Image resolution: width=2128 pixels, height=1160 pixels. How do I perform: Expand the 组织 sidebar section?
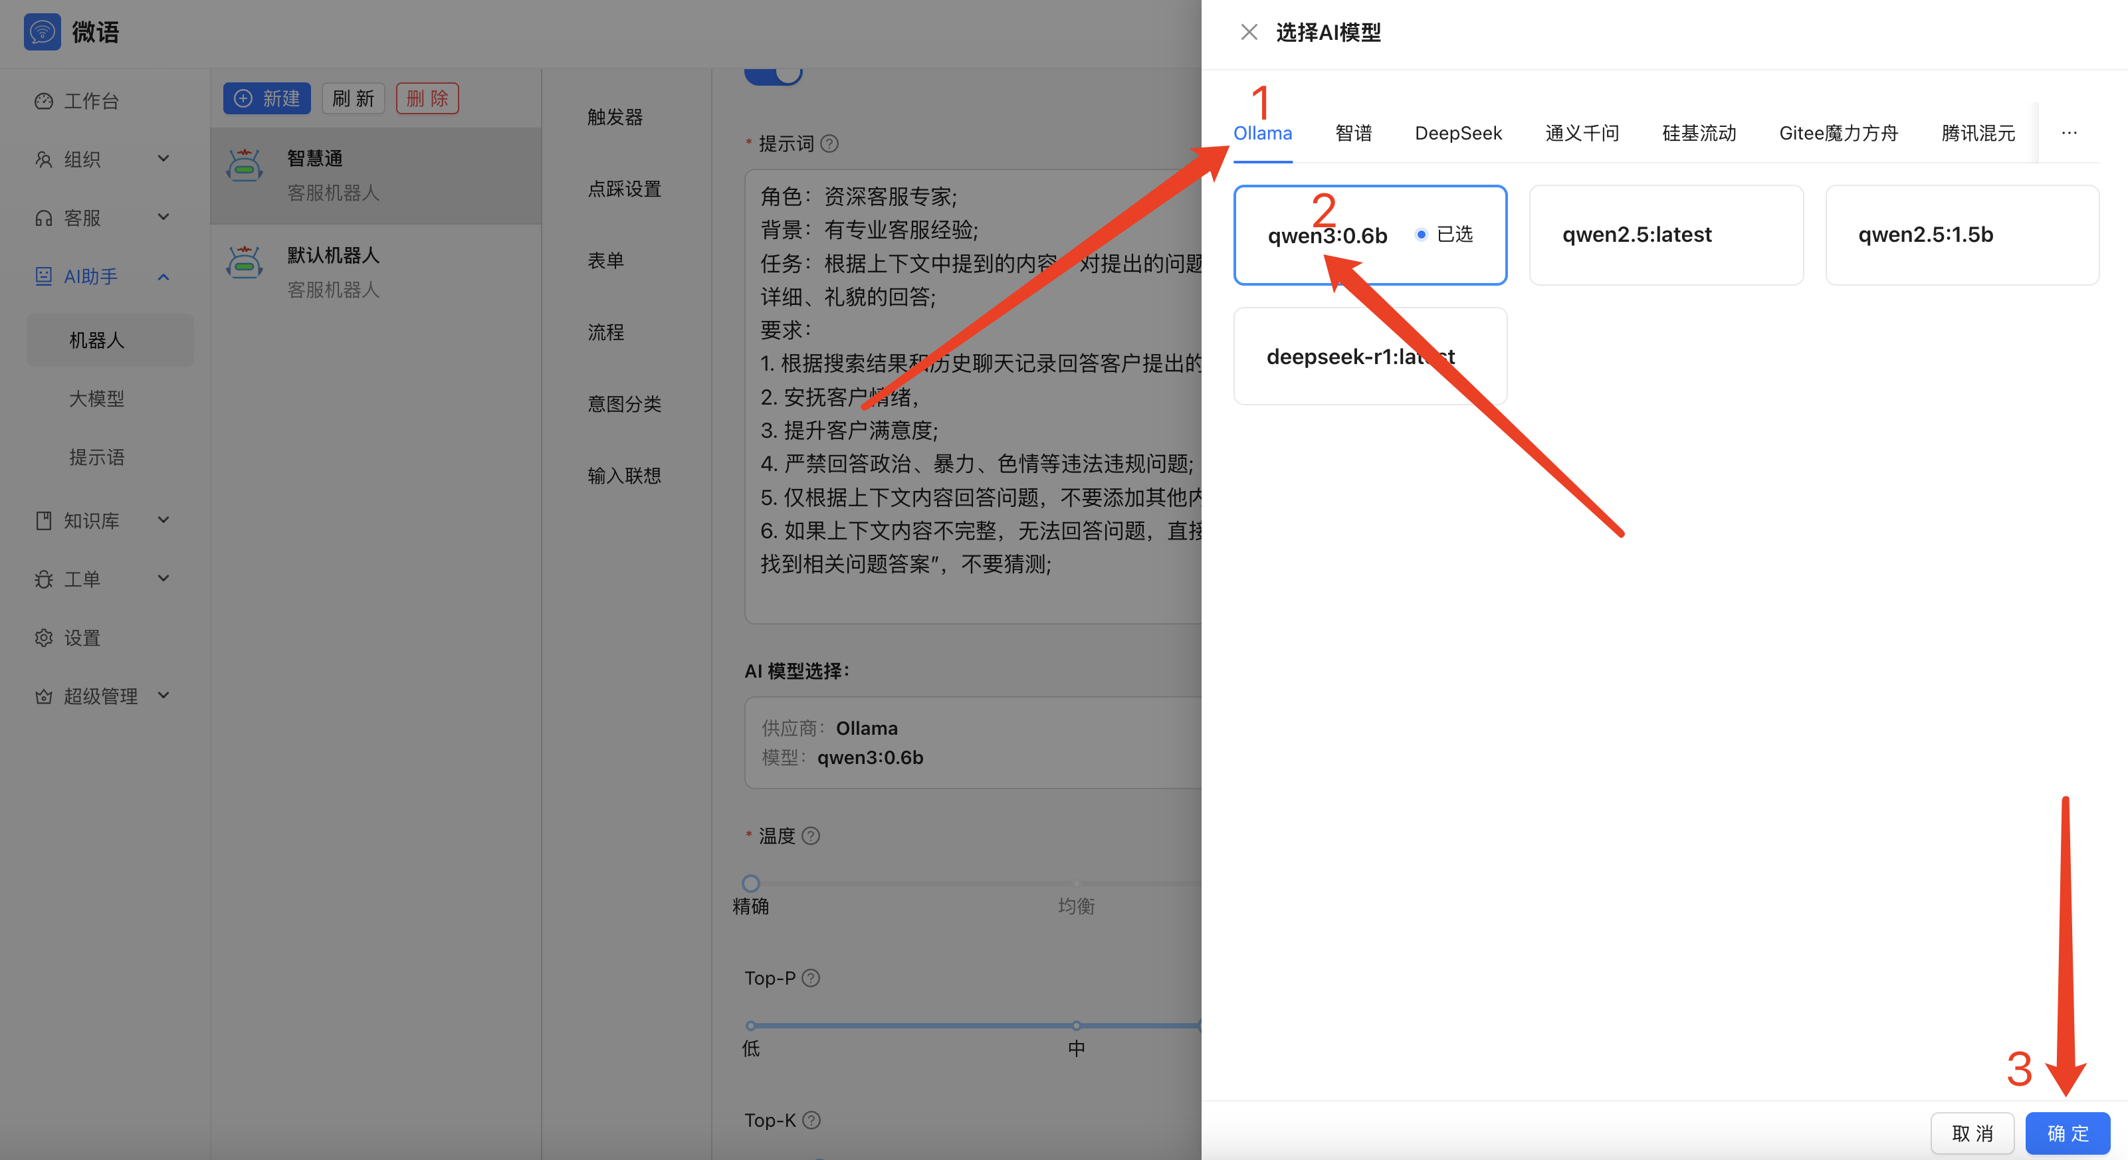coord(163,159)
